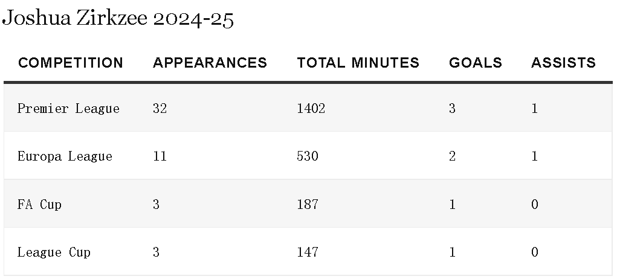Select the GOALS column header
This screenshot has width=617, height=279.
coord(475,63)
